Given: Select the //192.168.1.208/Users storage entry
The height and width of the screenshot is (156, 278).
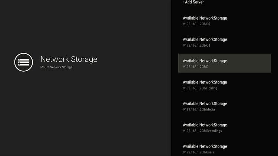Looking at the screenshot, I should (224, 149).
